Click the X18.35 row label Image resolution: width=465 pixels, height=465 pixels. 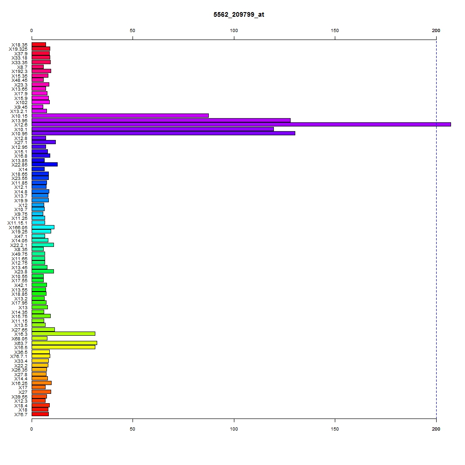pyautogui.click(x=20, y=45)
